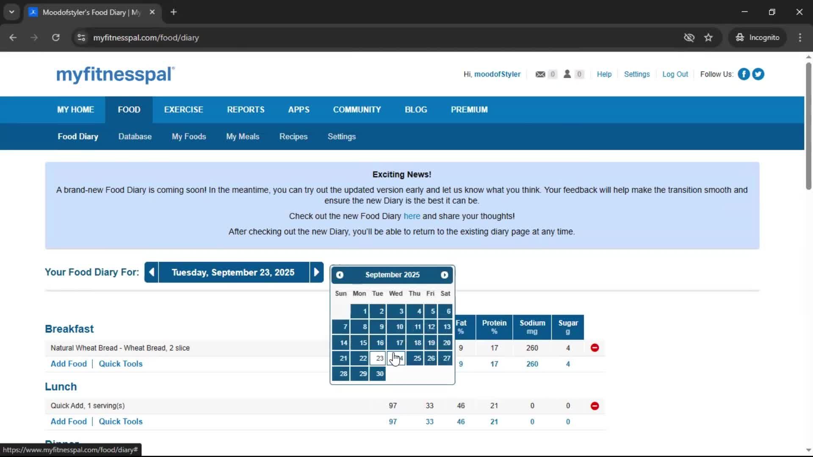Bookmark this page with star icon

click(x=708, y=38)
